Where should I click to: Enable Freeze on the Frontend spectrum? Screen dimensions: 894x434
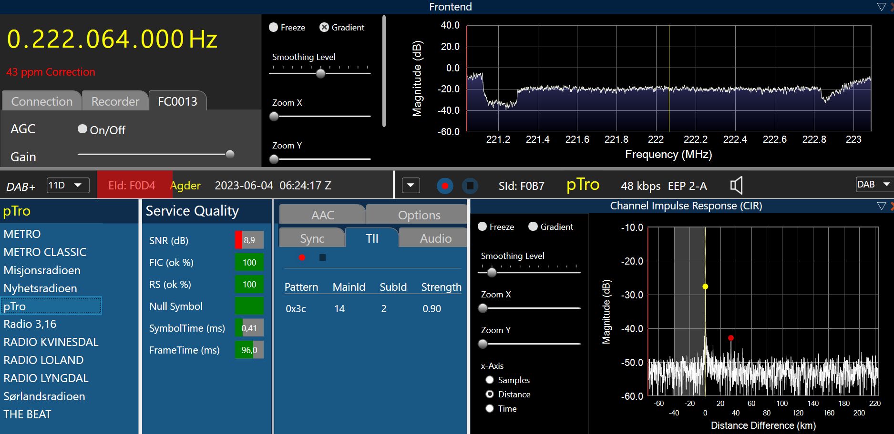[274, 28]
